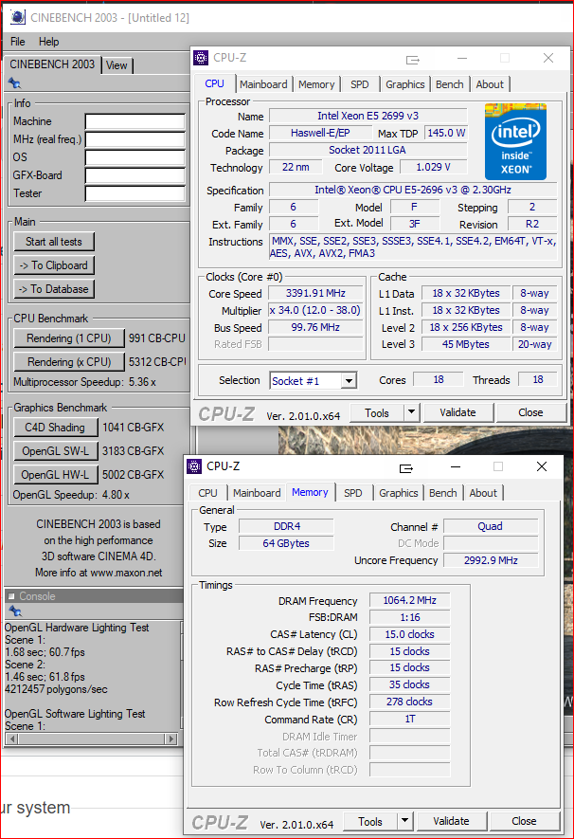Image resolution: width=574 pixels, height=839 pixels.
Task: Open Bench tab in upper CPU-Z
Action: click(450, 84)
